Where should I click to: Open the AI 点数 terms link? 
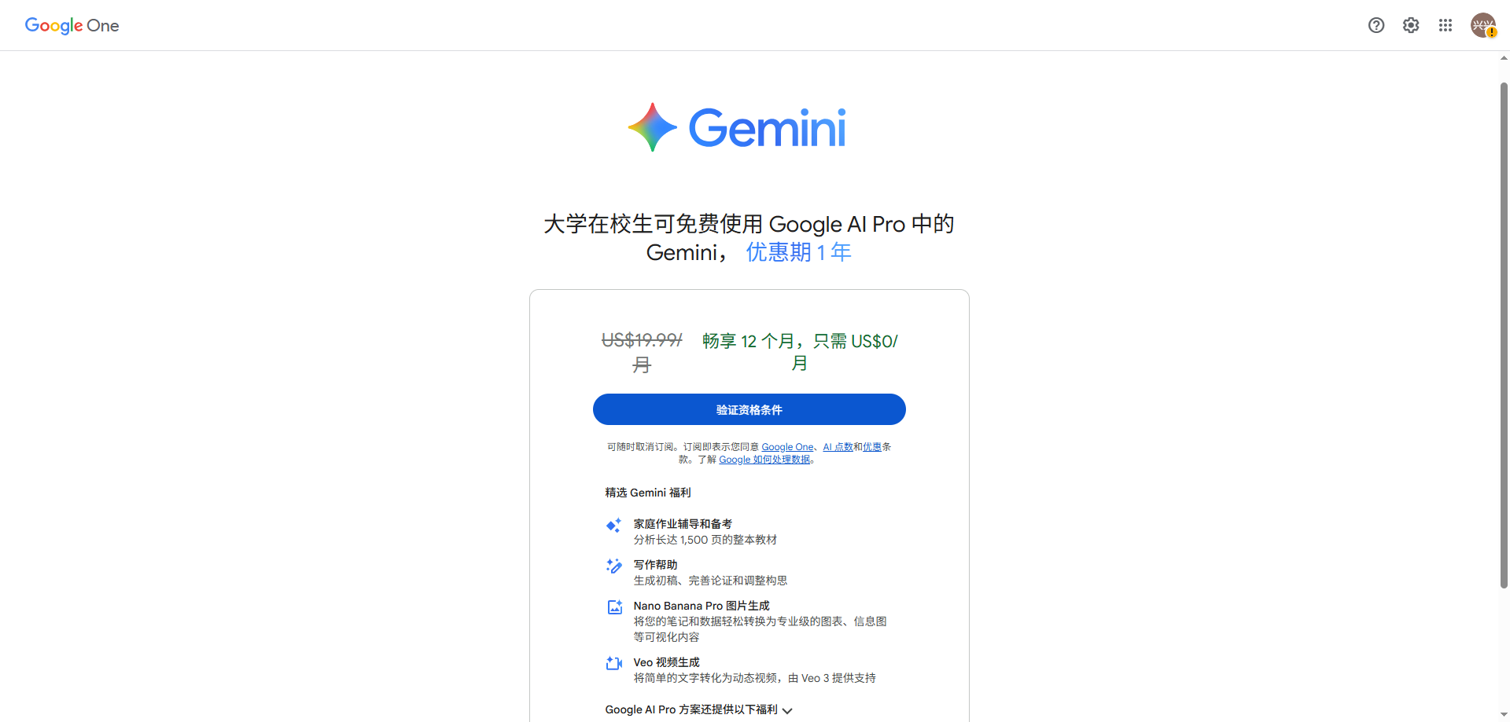point(838,447)
